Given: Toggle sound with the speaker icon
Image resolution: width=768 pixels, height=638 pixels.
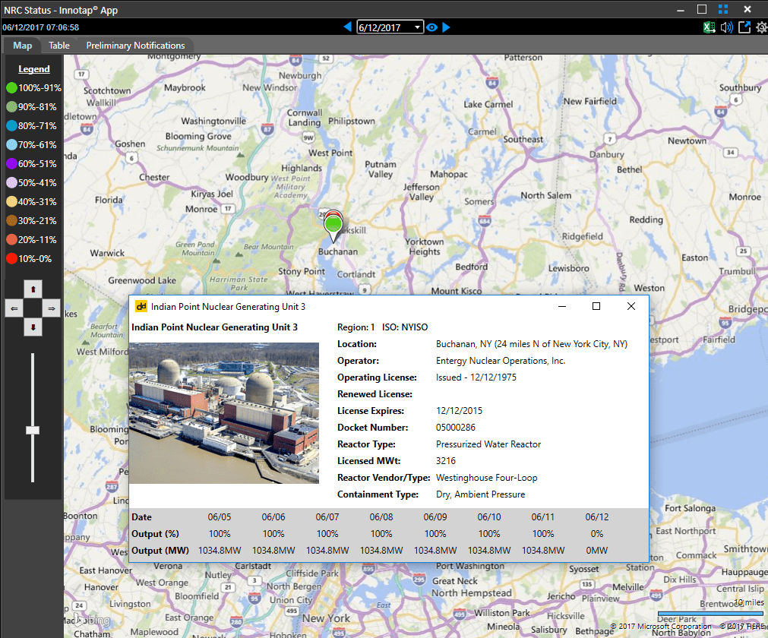Looking at the screenshot, I should pos(727,27).
